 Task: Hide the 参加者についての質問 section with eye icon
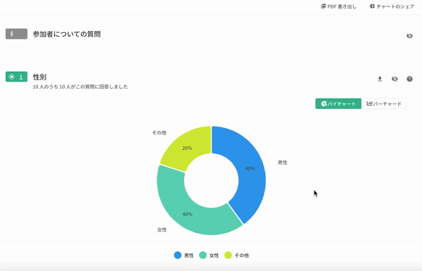tap(409, 36)
